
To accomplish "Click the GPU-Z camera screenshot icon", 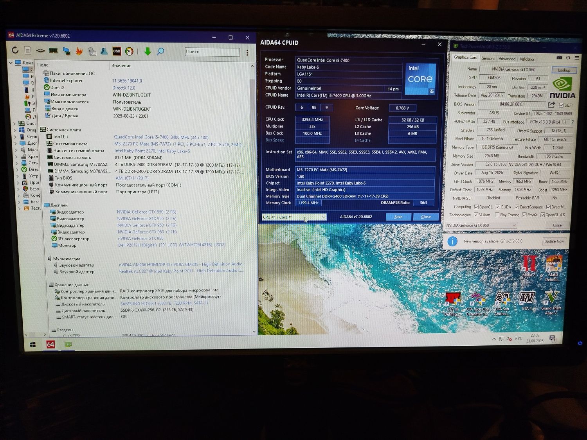I will point(559,57).
